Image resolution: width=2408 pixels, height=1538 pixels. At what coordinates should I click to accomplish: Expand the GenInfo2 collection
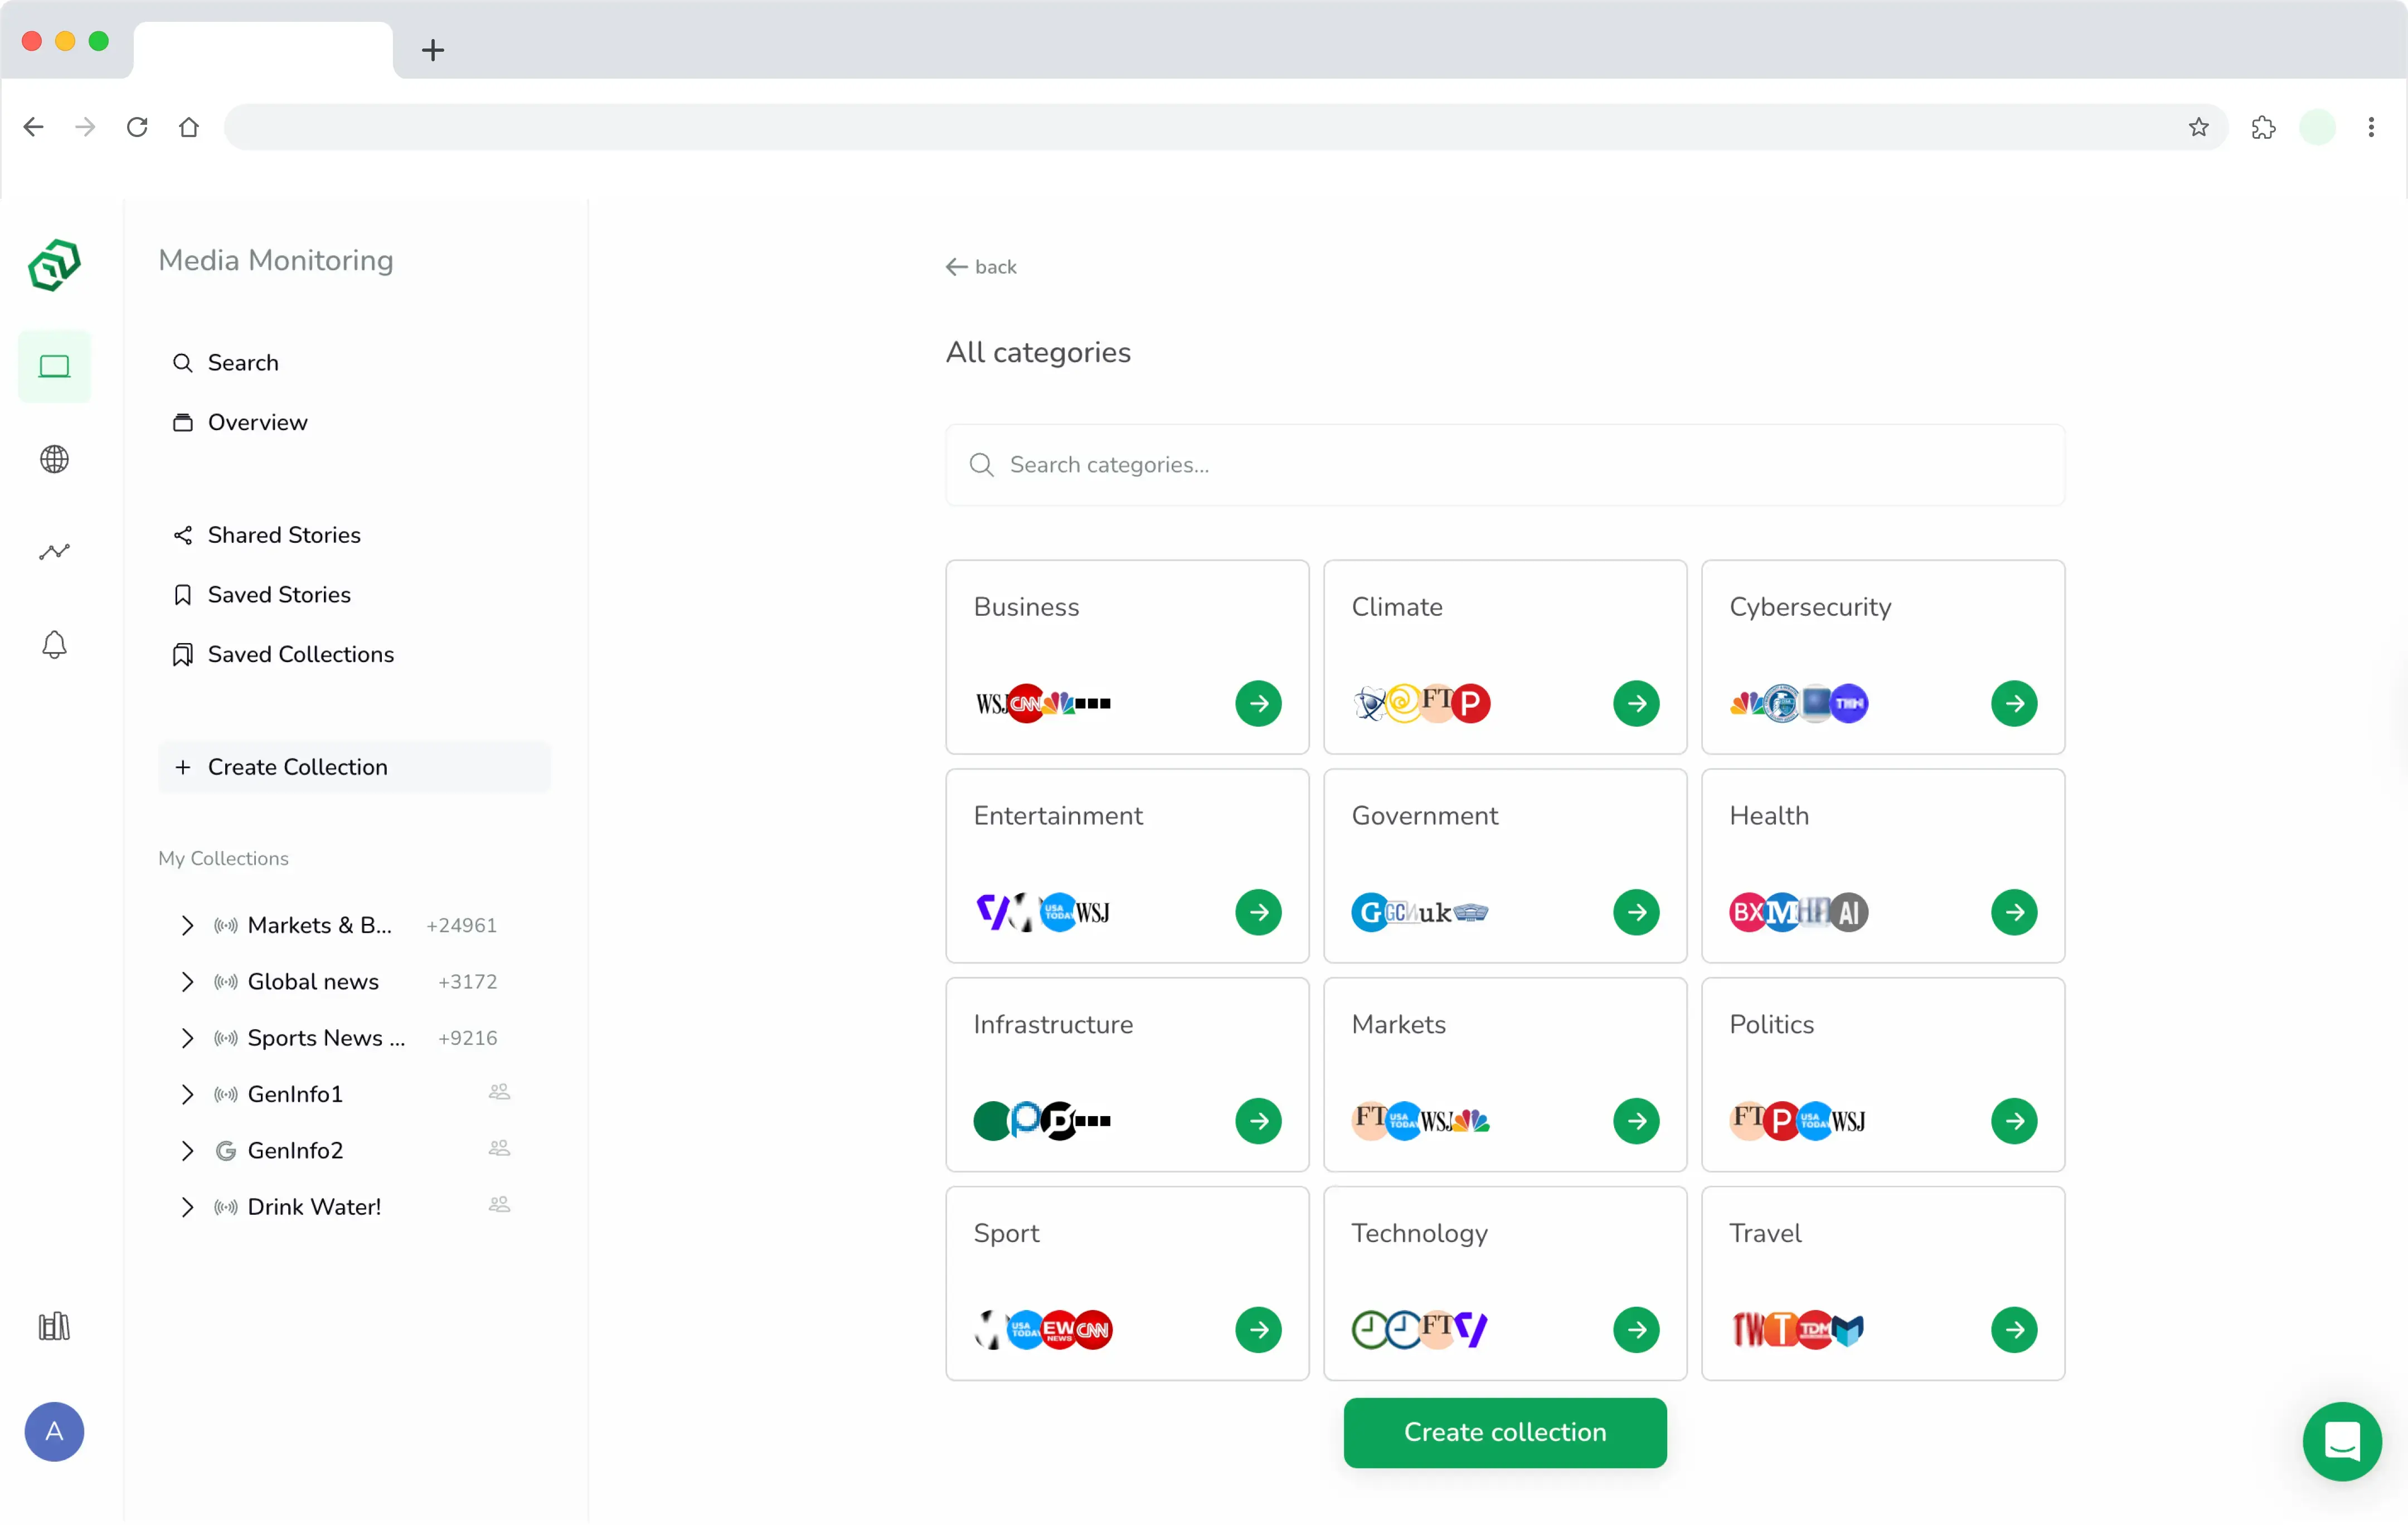(187, 1151)
